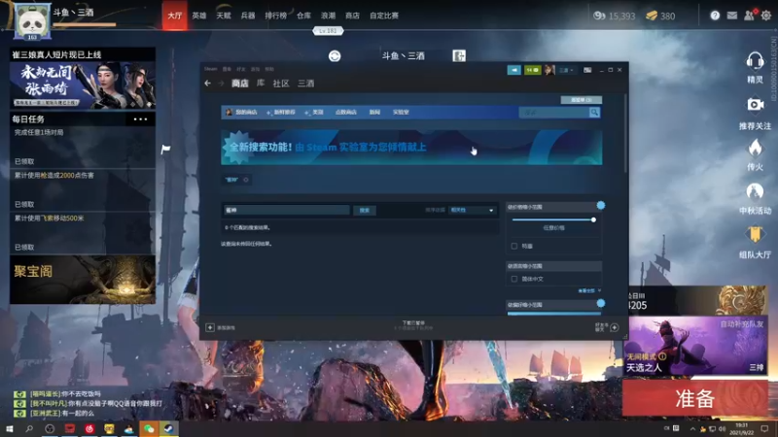Open Steam green notifications mail button
Image resolution: width=778 pixels, height=437 pixels.
[x=532, y=70]
